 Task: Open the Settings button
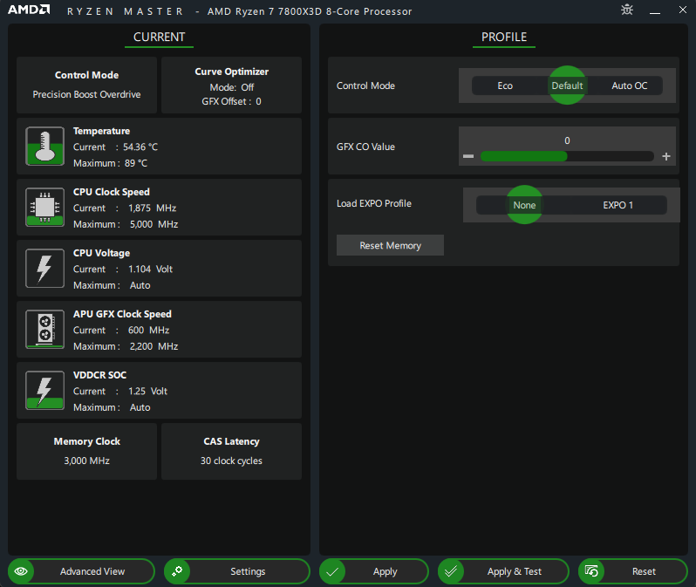tap(236, 571)
